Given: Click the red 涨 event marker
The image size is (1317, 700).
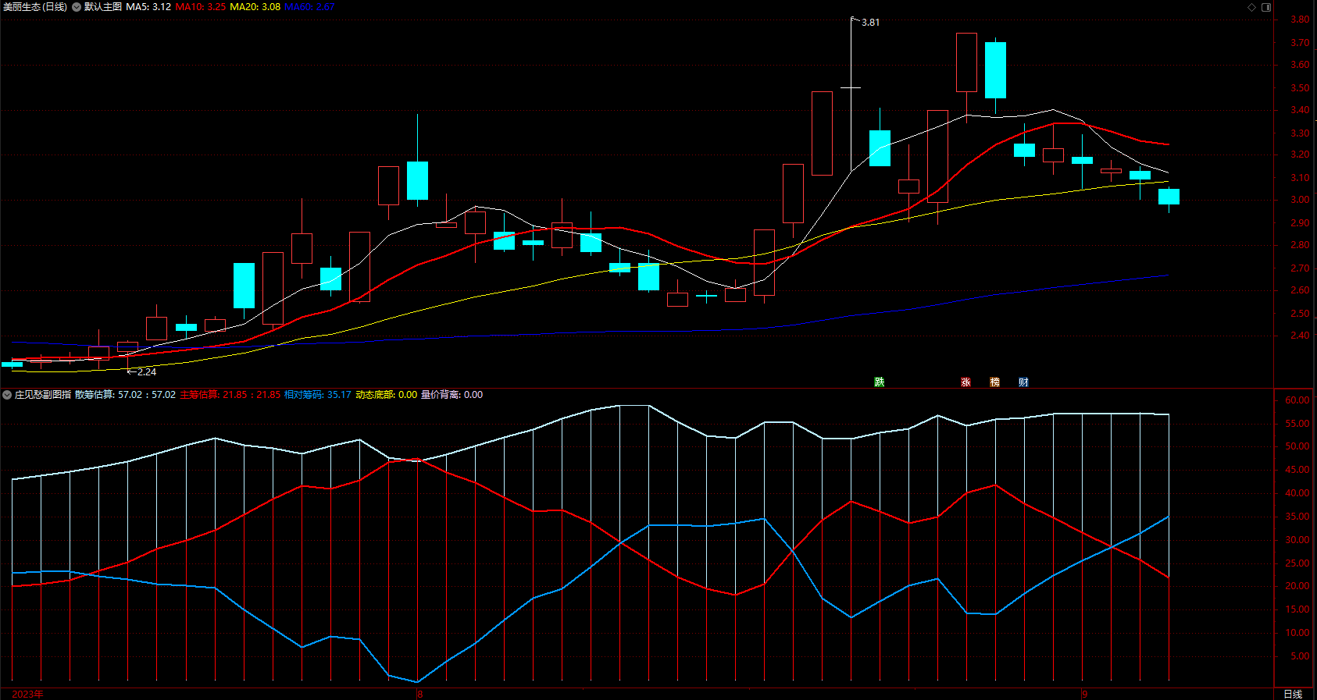Looking at the screenshot, I should pos(965,382).
